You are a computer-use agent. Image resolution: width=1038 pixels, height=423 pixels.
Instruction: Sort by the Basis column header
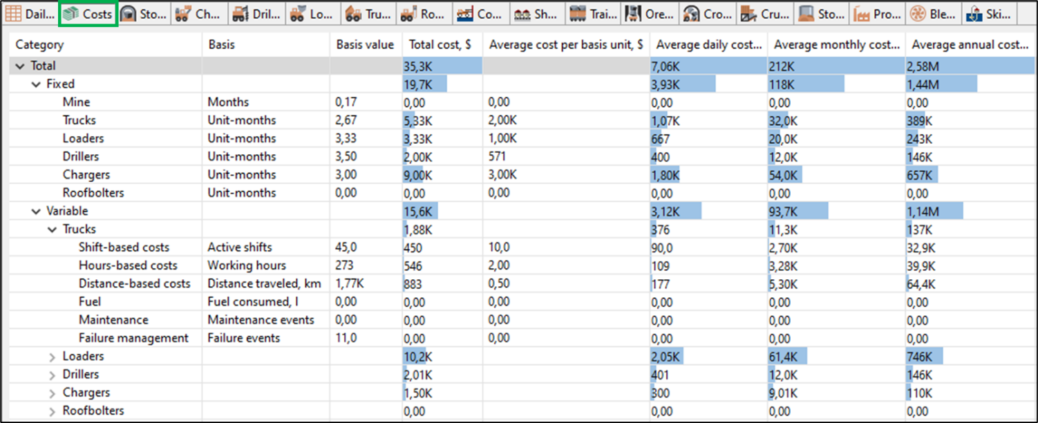[266, 45]
